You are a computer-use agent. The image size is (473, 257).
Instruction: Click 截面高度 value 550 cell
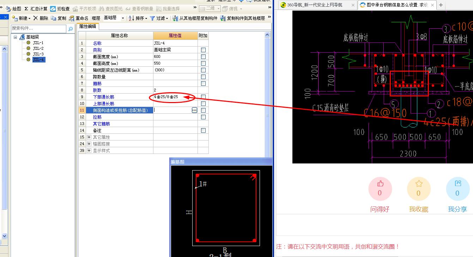[175, 63]
